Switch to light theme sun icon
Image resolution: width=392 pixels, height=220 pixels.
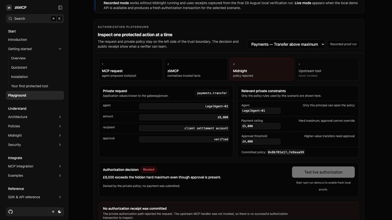[x=53, y=212]
